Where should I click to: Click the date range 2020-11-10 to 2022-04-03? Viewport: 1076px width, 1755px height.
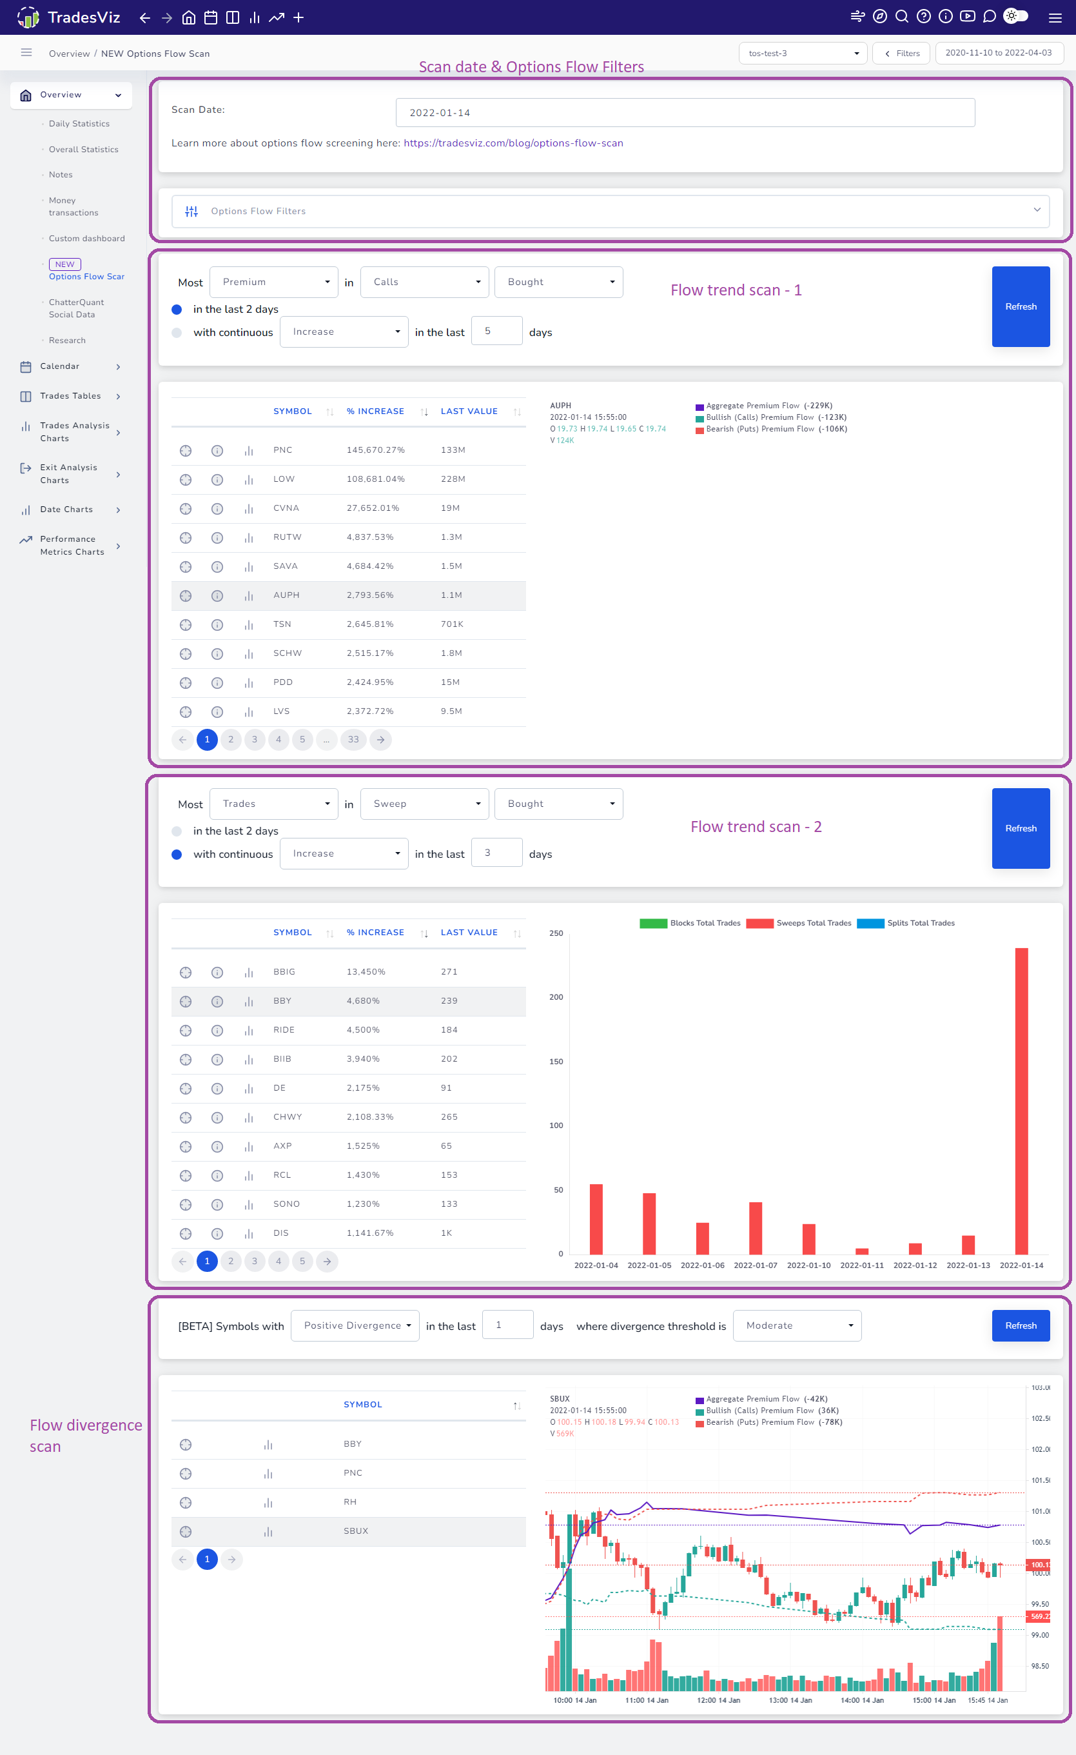[999, 54]
